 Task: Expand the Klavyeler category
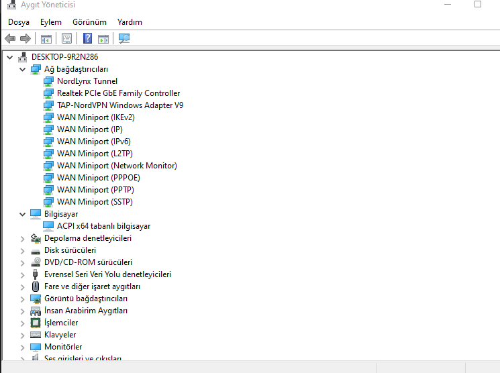point(23,335)
